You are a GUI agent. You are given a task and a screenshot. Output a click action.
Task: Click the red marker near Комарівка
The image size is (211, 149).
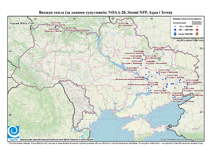click(138, 68)
